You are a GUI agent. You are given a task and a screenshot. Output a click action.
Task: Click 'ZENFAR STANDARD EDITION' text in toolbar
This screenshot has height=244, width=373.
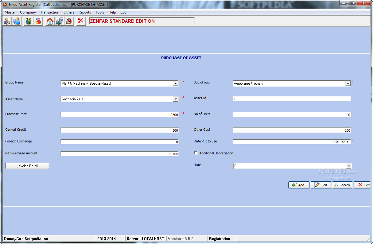point(122,21)
